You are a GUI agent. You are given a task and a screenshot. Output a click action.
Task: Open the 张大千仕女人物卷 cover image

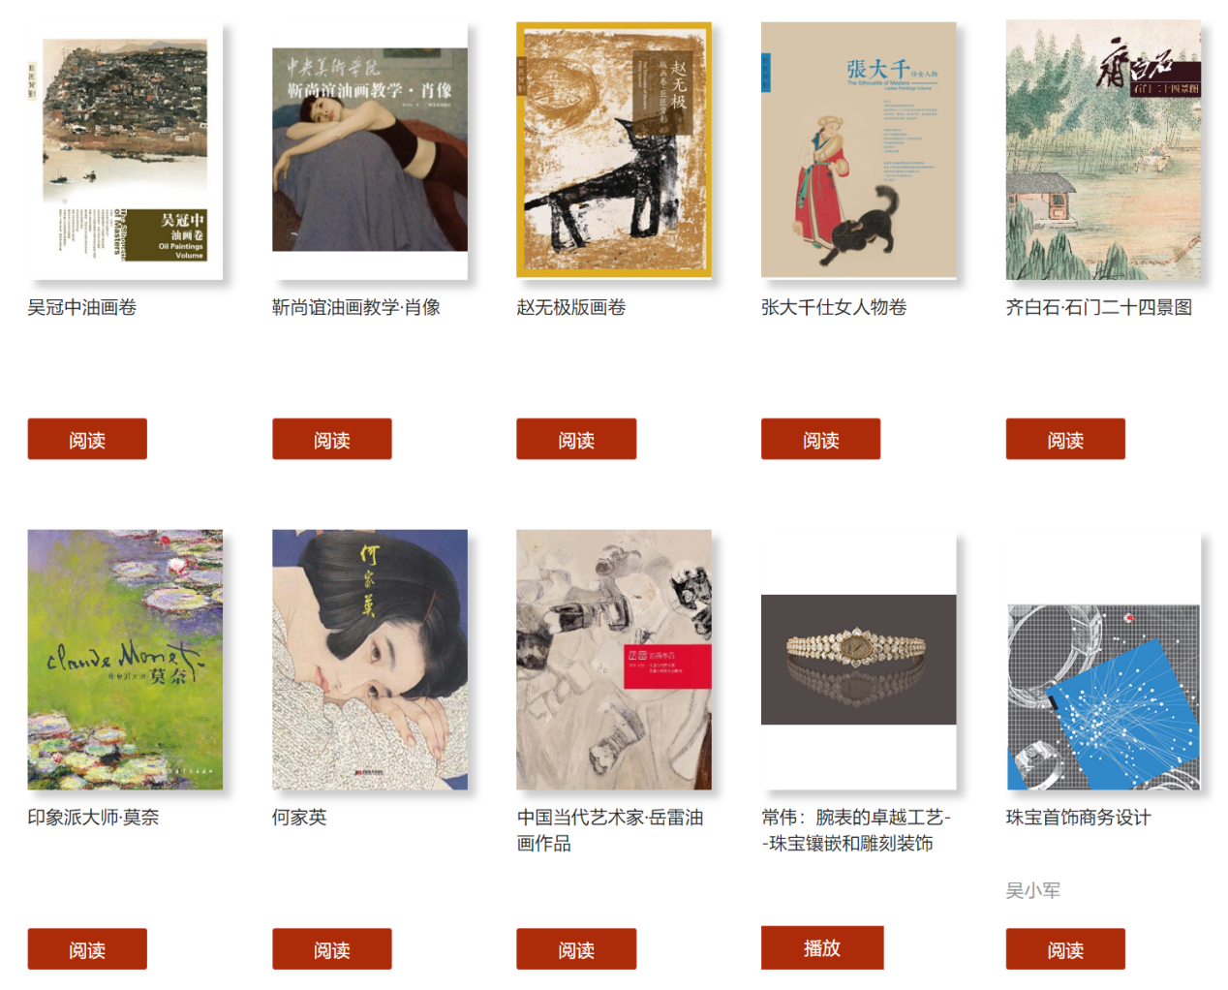pyautogui.click(x=859, y=150)
